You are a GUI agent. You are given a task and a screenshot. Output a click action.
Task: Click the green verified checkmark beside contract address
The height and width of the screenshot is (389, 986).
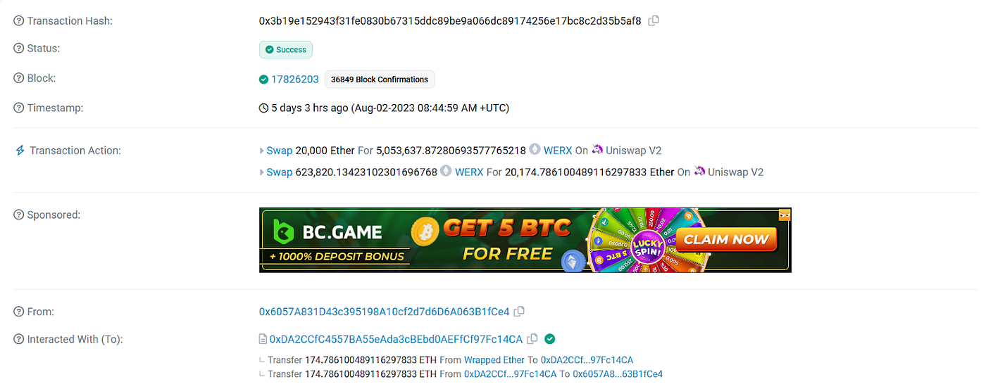click(x=550, y=339)
